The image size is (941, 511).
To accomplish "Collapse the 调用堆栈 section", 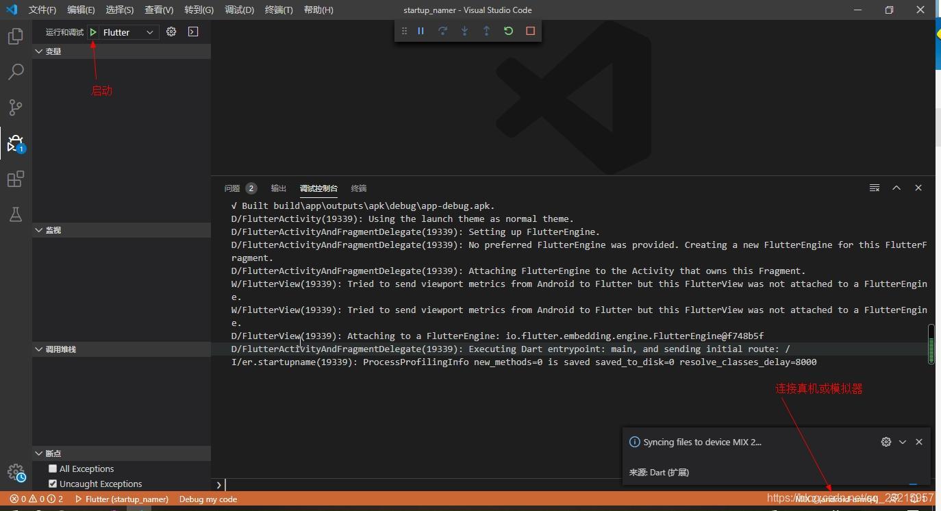I will coord(121,349).
